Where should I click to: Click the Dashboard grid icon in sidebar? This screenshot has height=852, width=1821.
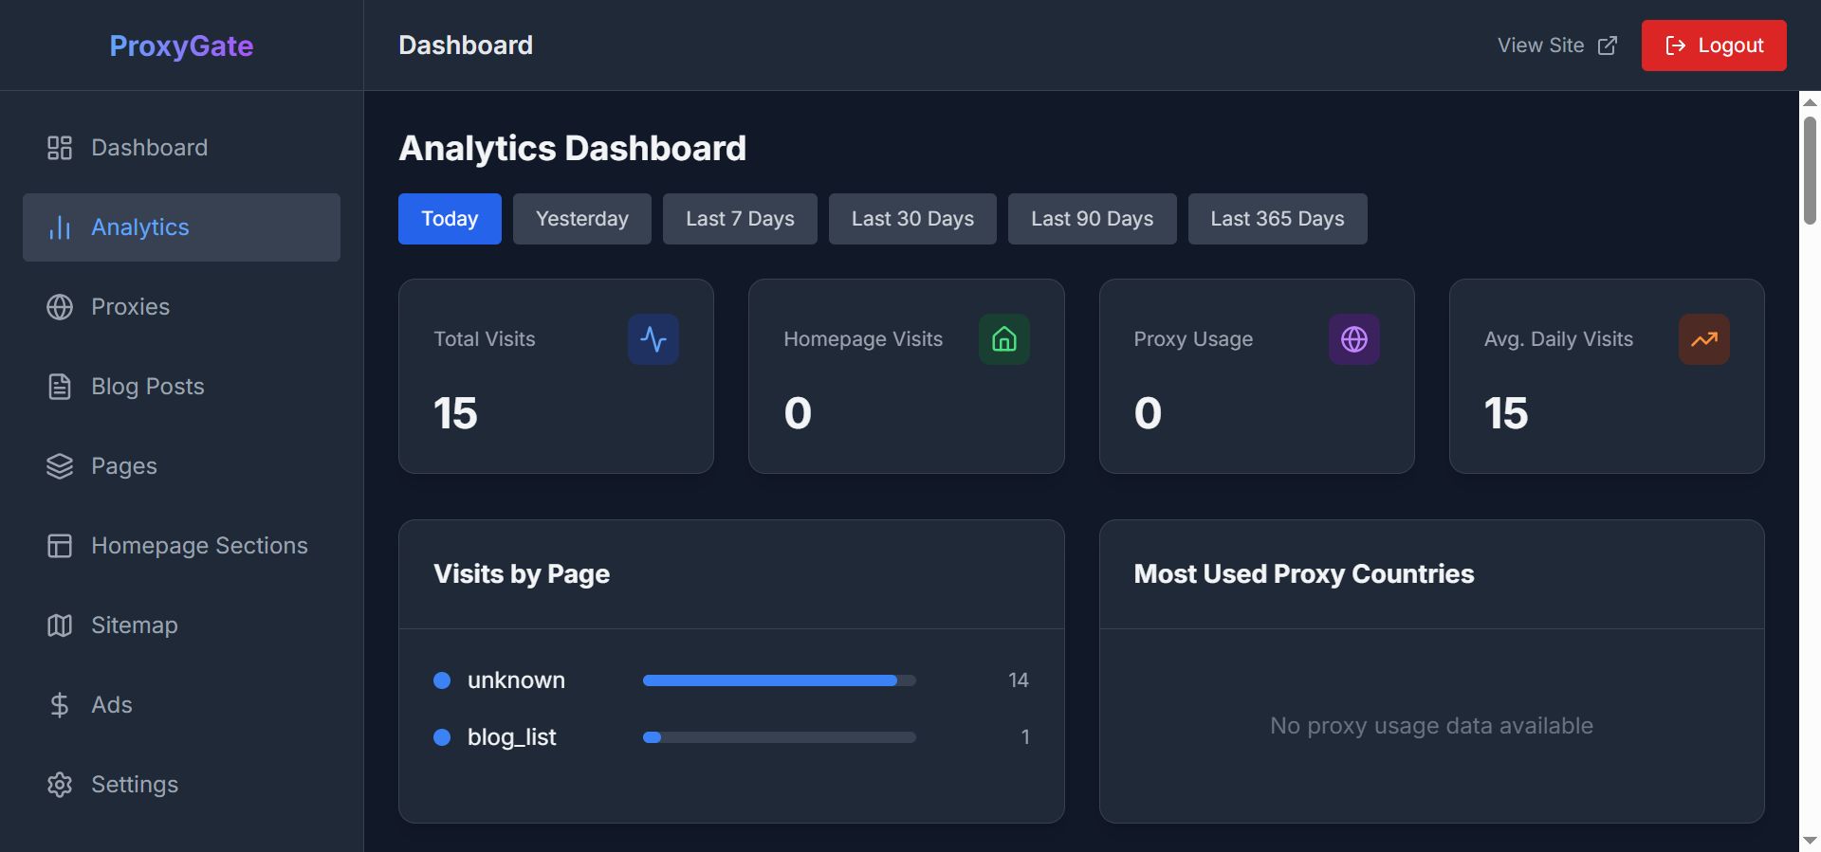60,148
